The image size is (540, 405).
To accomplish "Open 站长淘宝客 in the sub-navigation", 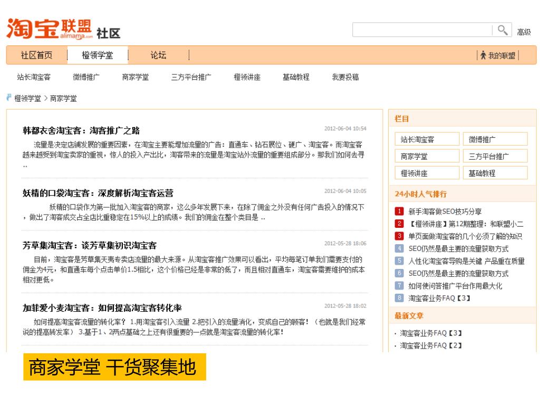I will pos(34,77).
